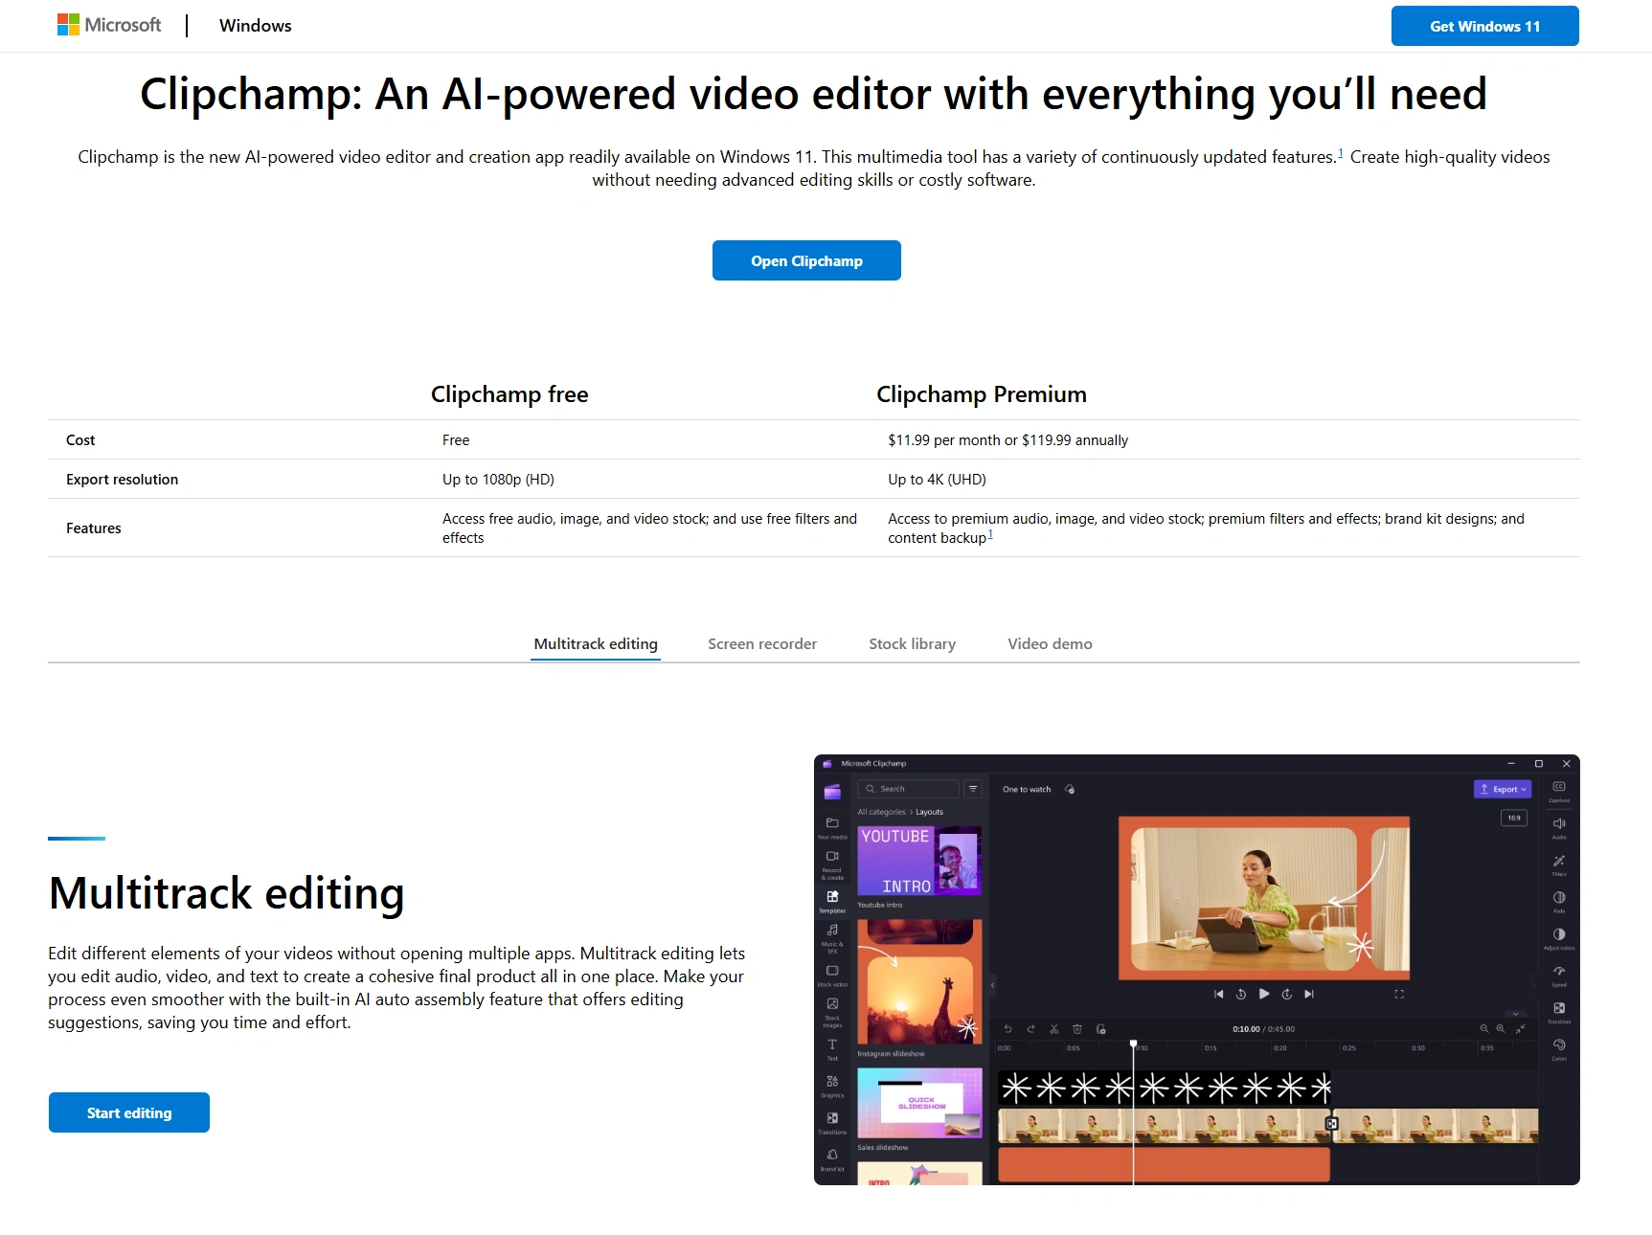This screenshot has height=1235, width=1652.
Task: Select the Sales slideshow template thumbnail
Action: (919, 1103)
